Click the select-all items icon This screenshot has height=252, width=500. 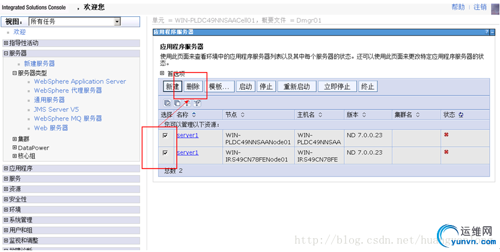click(167, 103)
